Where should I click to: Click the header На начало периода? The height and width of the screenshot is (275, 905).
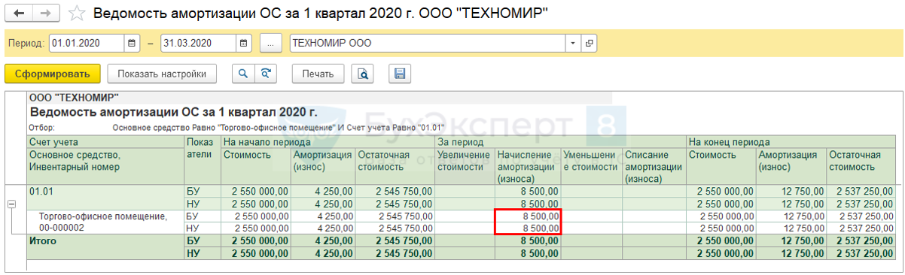pyautogui.click(x=328, y=142)
